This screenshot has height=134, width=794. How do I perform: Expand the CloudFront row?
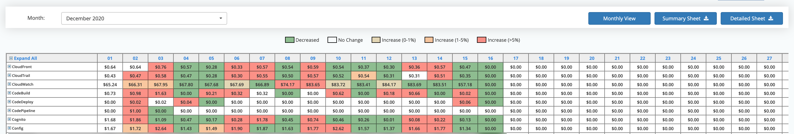9,66
